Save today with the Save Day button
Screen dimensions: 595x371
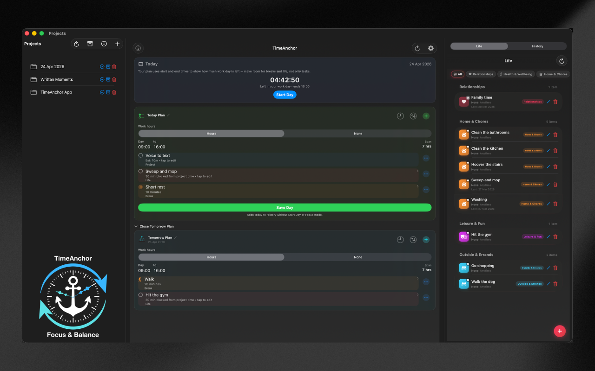click(x=284, y=208)
